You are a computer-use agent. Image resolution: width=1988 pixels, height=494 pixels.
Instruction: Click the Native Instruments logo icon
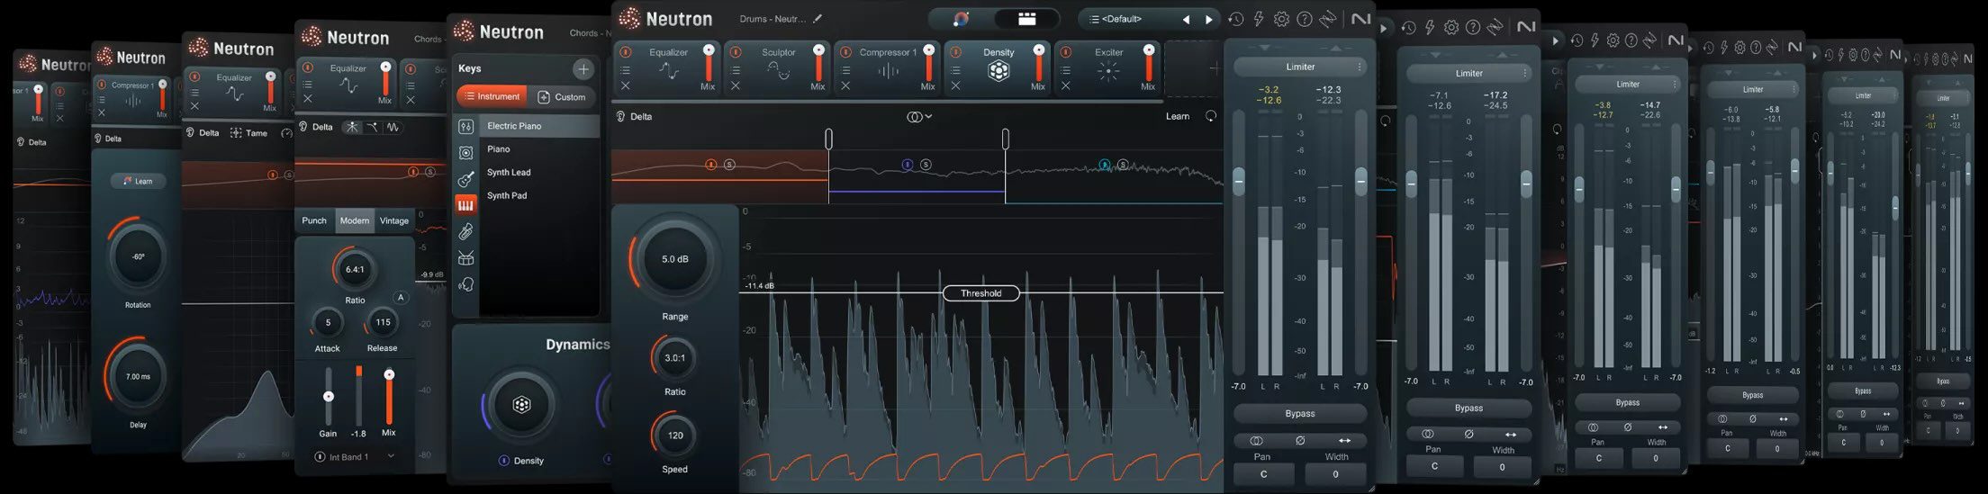(1361, 19)
